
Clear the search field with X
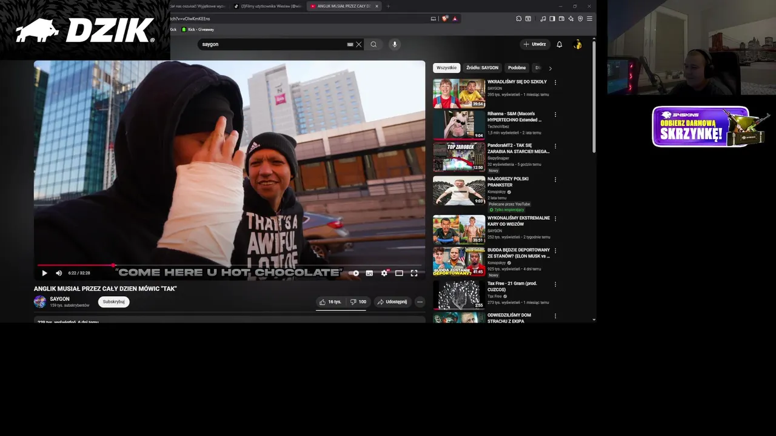point(358,44)
